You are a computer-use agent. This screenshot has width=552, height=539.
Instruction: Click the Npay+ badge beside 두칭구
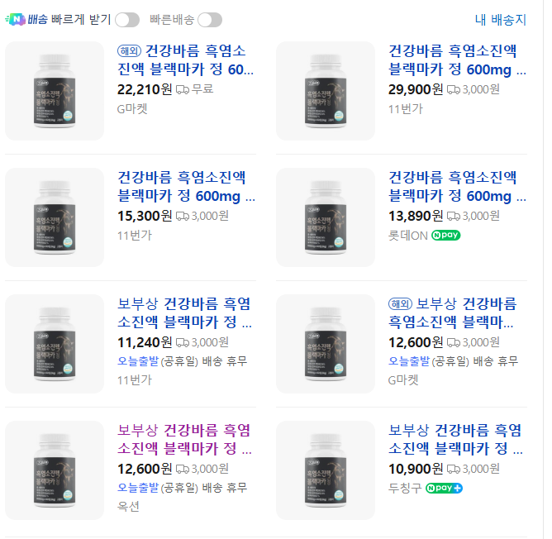(444, 489)
